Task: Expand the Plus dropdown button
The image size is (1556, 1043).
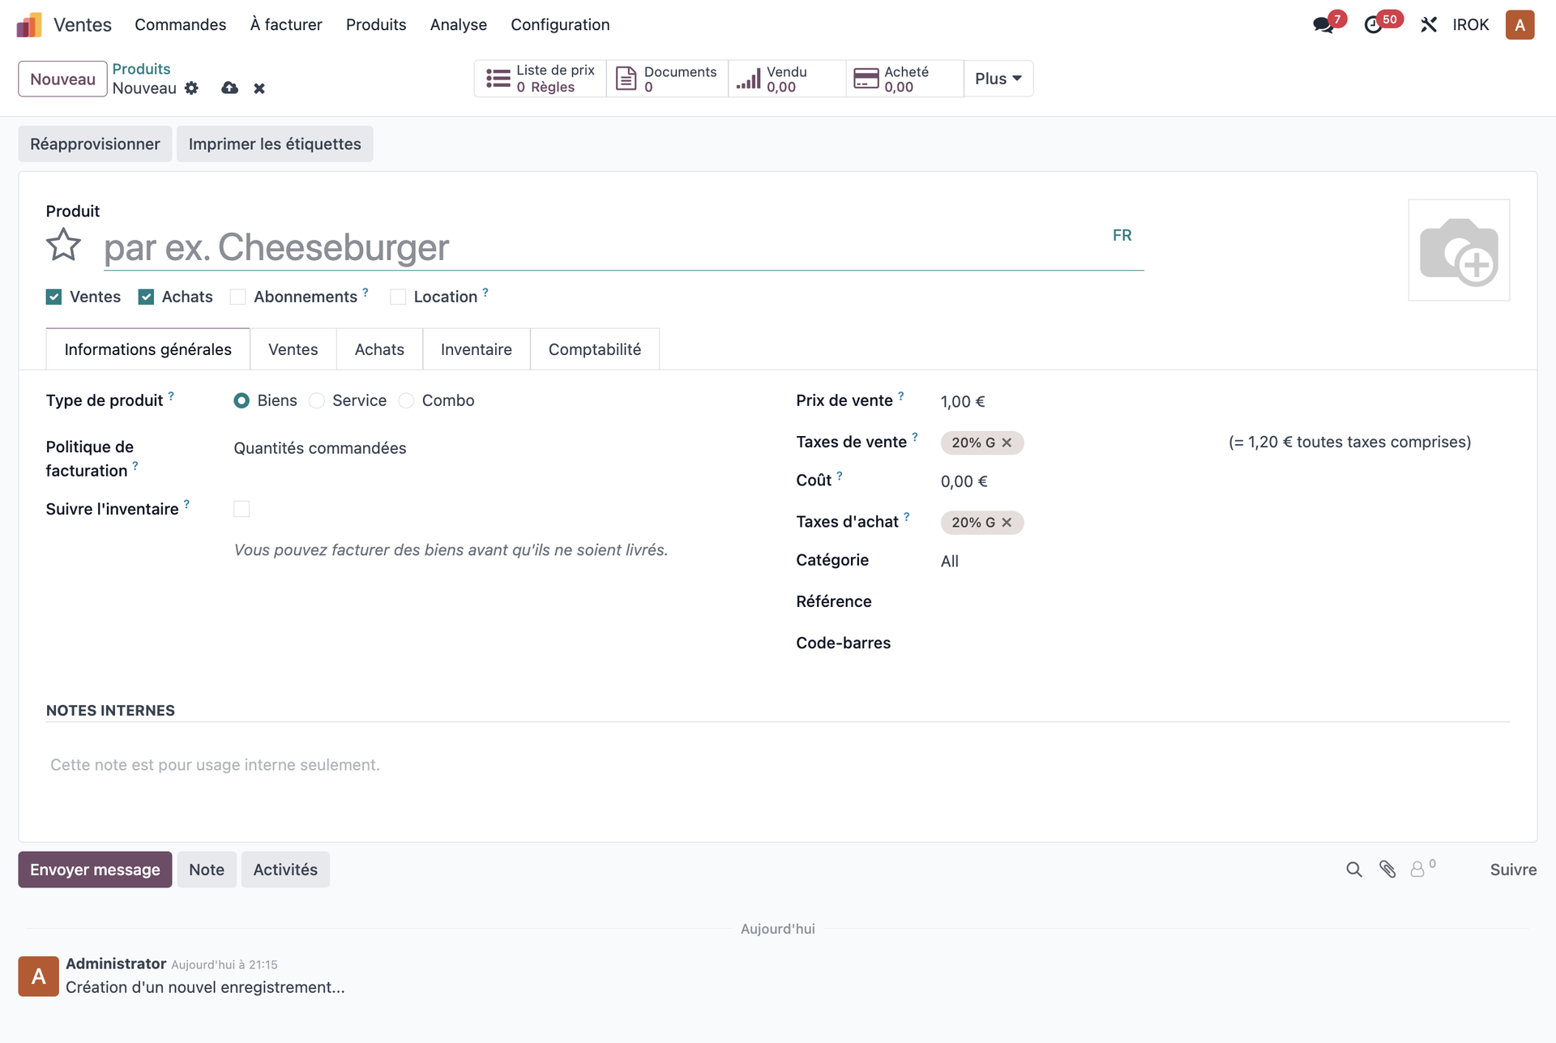Action: click(x=998, y=79)
